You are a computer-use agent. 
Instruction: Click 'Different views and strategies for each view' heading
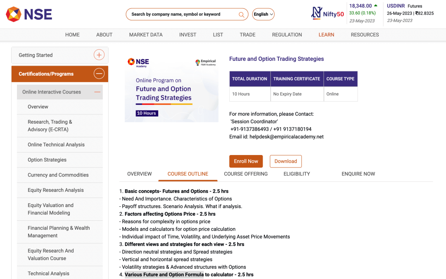click(174, 244)
